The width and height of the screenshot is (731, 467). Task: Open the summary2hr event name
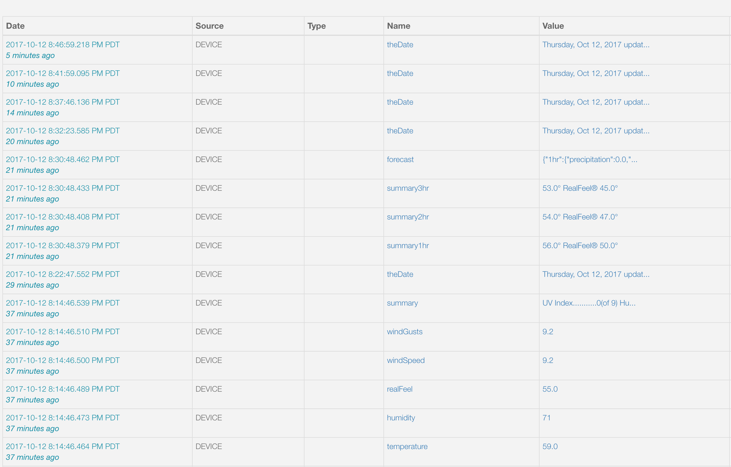click(408, 217)
